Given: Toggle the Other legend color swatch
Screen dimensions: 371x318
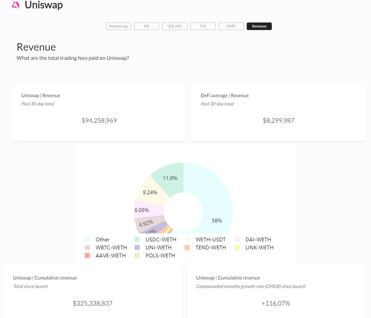Looking at the screenshot, I should pyautogui.click(x=87, y=240).
